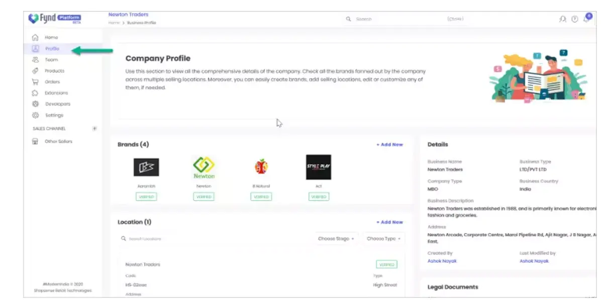Image resolution: width=603 pixels, height=304 pixels.
Task: Open the Newton brand logo
Action: click(x=204, y=167)
